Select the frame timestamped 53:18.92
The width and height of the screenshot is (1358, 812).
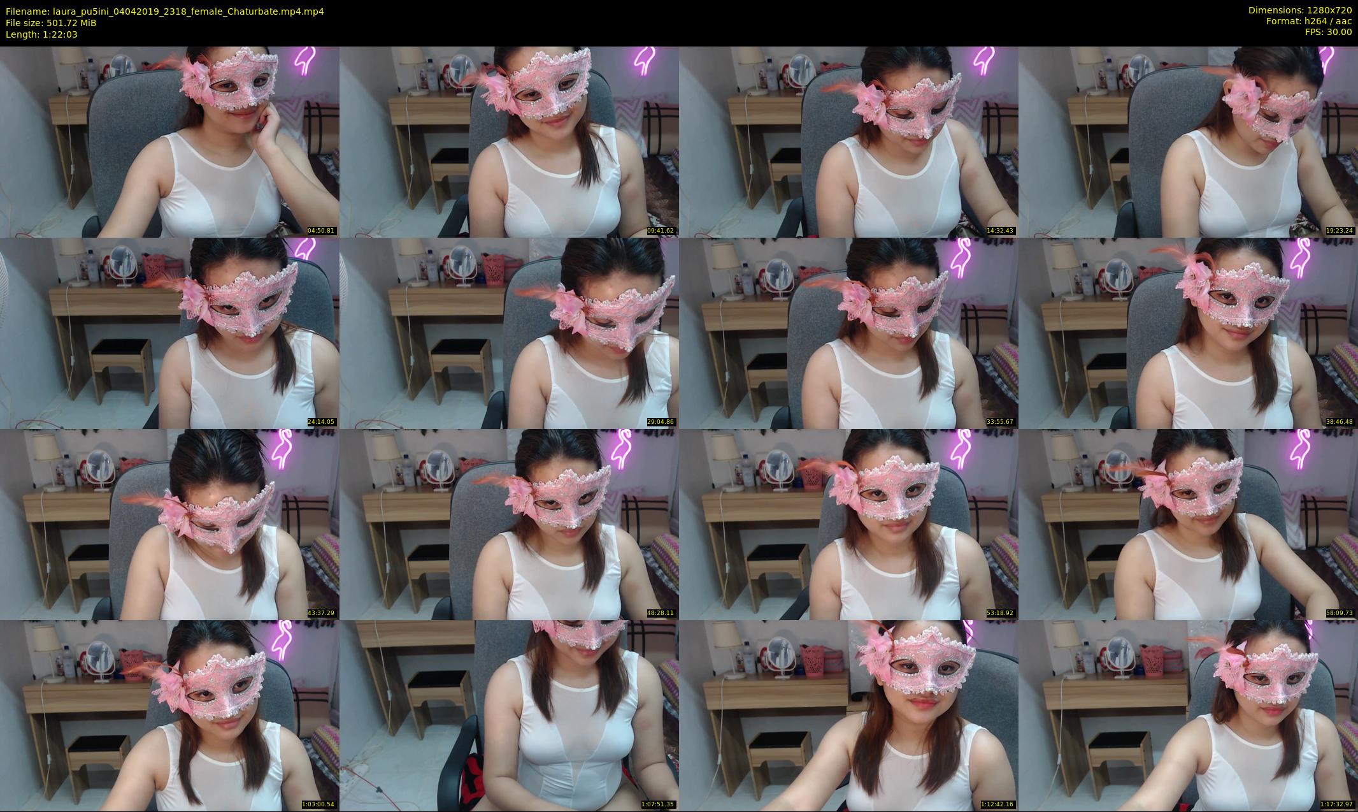click(x=848, y=524)
